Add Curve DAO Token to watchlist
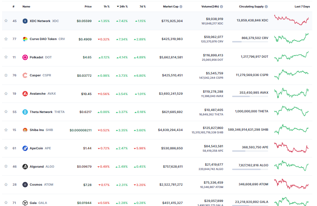Image resolution: width=317 pixels, height=206 pixels. point(6,39)
